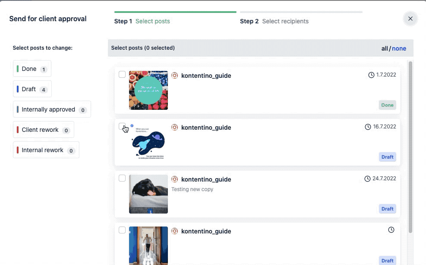The width and height of the screenshot is (426, 265).
Task: Click the clock icon next to 24.7.2022
Action: (x=368, y=179)
